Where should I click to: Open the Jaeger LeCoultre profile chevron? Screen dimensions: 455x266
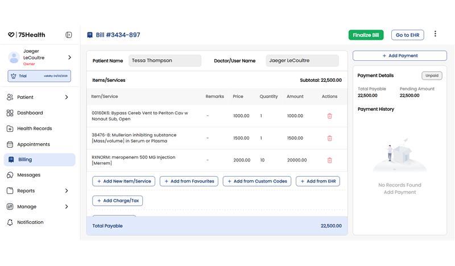pyautogui.click(x=69, y=57)
